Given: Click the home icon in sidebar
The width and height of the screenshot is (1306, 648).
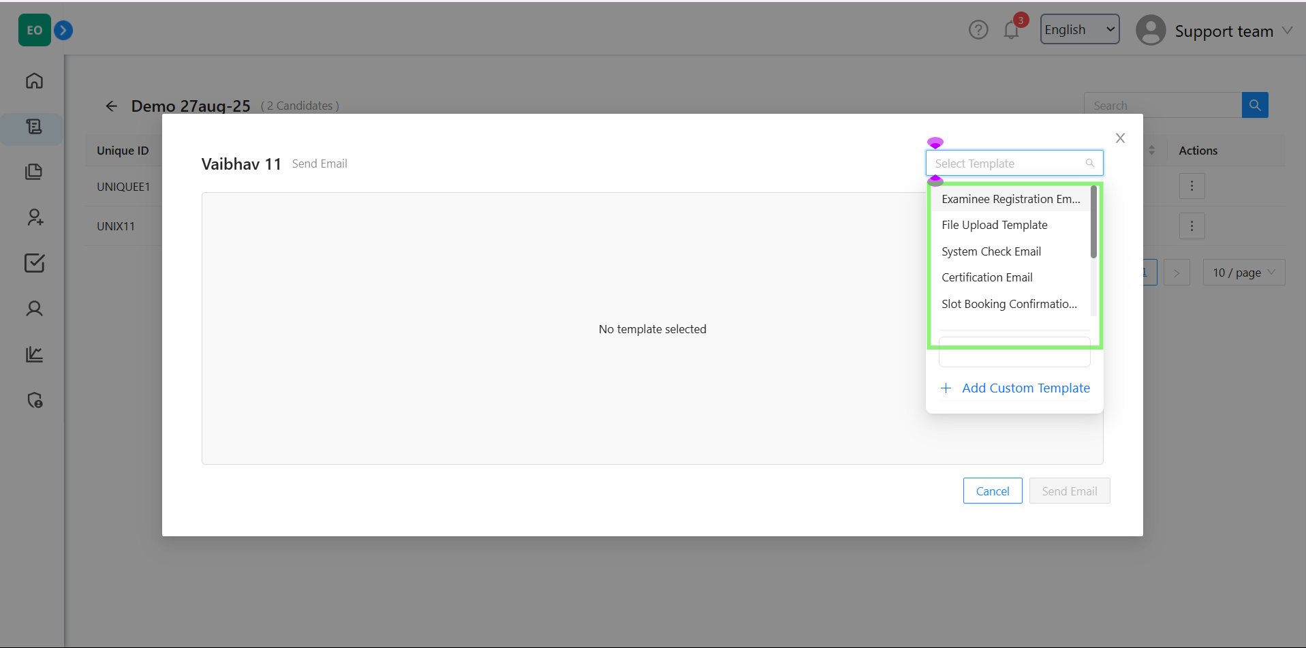Looking at the screenshot, I should click(x=34, y=81).
